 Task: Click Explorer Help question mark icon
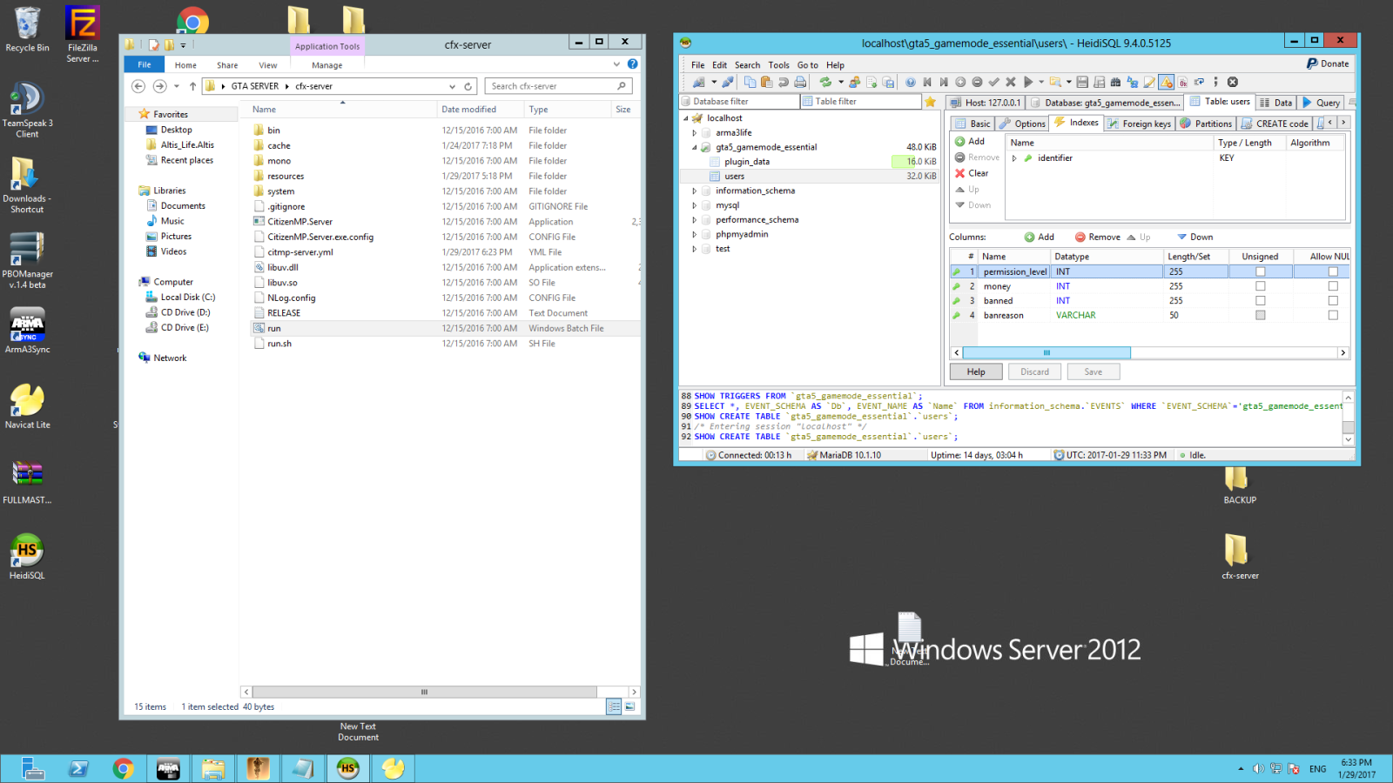point(633,64)
